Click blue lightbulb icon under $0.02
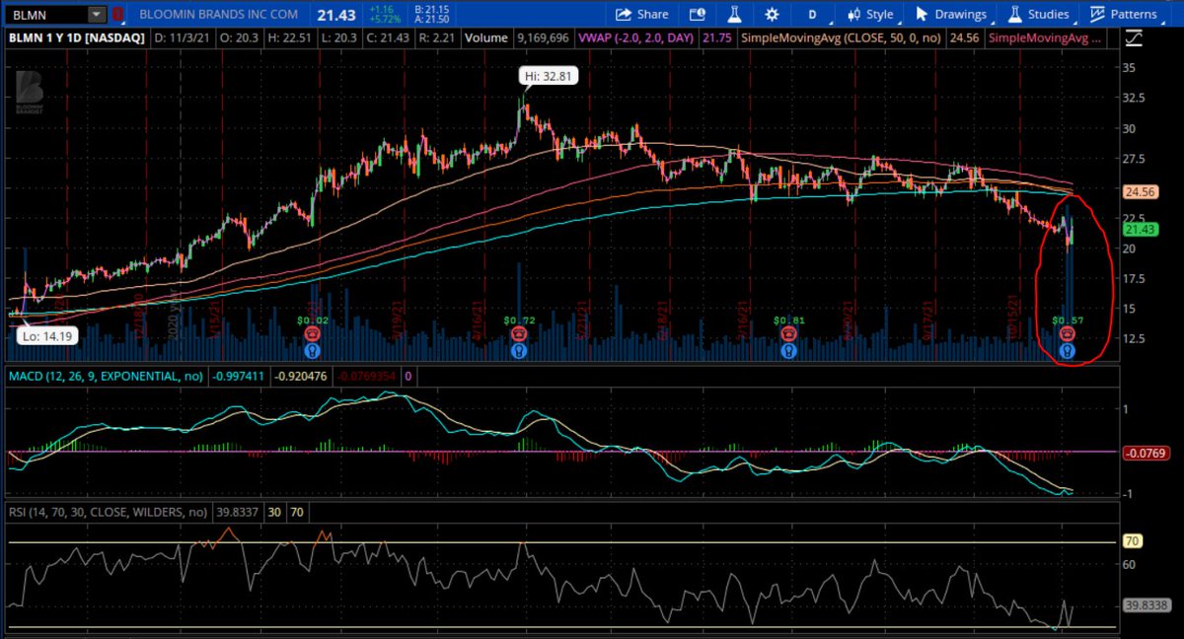1184x639 pixels. [x=312, y=349]
